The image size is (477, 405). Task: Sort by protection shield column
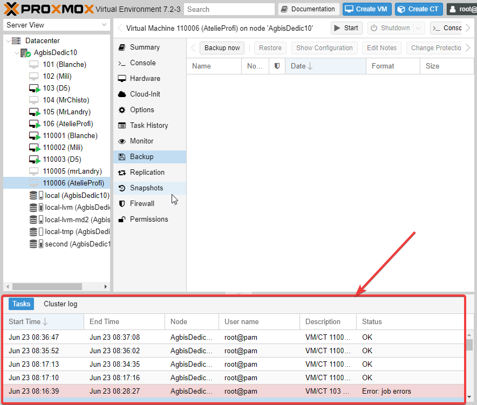277,66
